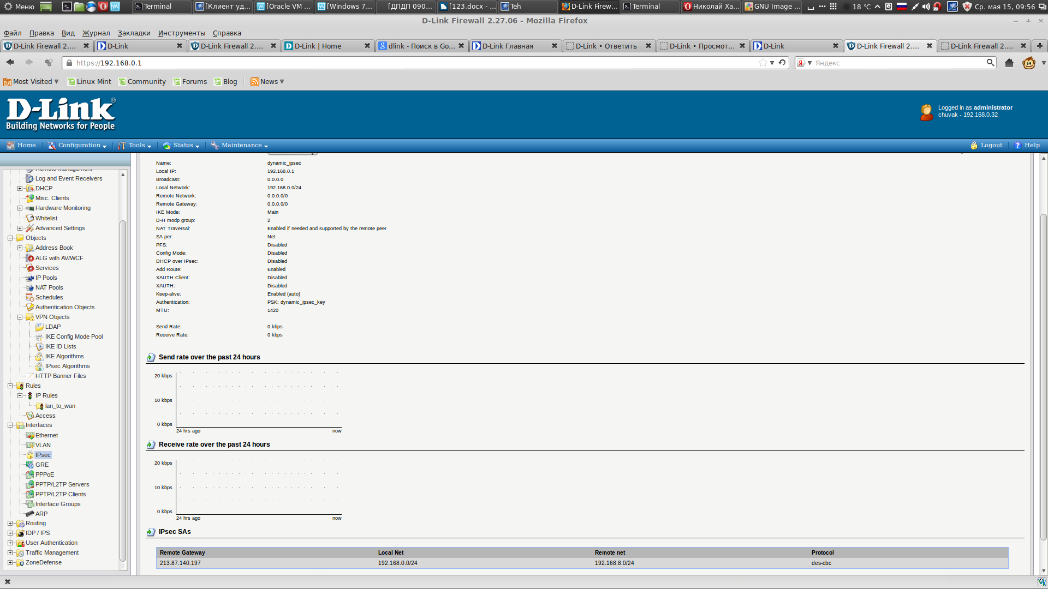This screenshot has height=589, width=1048.
Task: Click the ARP icon in sidebar
Action: (30, 514)
